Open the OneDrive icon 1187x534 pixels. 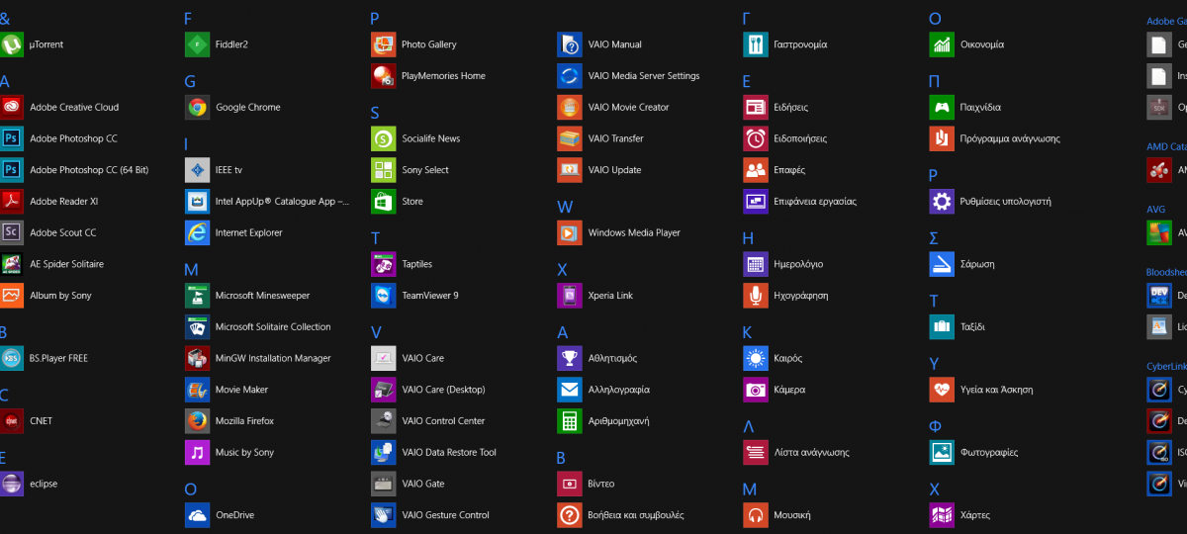(x=198, y=515)
